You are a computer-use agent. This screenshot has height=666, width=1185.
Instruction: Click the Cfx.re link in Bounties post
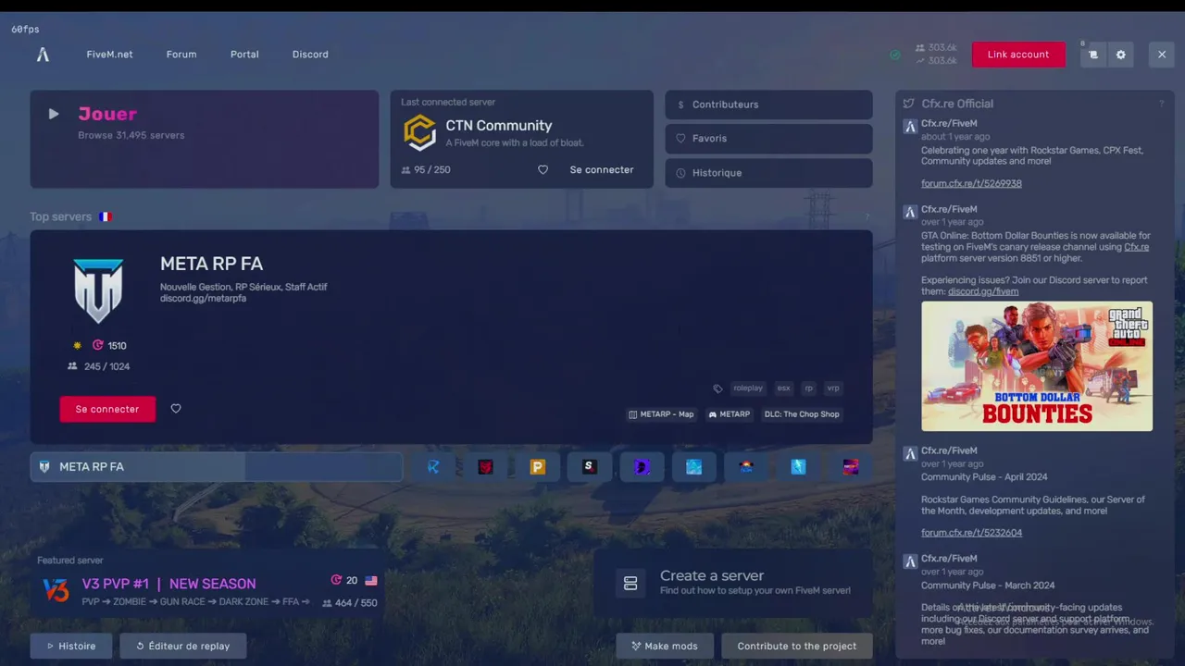tap(1136, 247)
